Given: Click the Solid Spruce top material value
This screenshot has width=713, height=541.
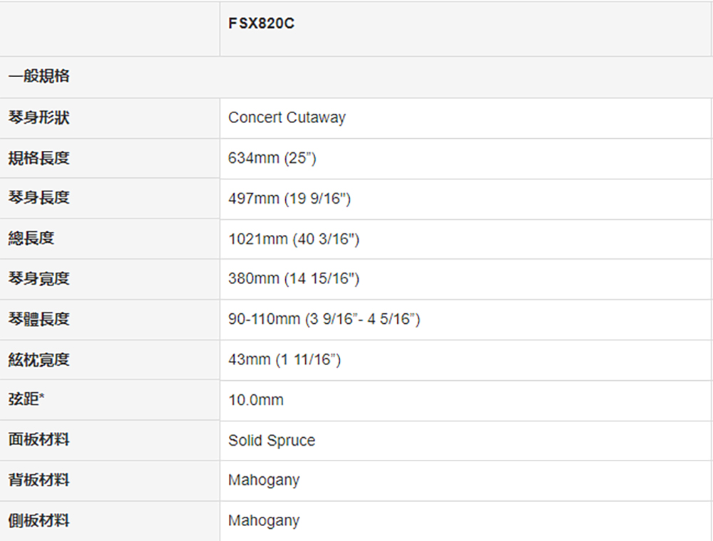Looking at the screenshot, I should coord(272,440).
